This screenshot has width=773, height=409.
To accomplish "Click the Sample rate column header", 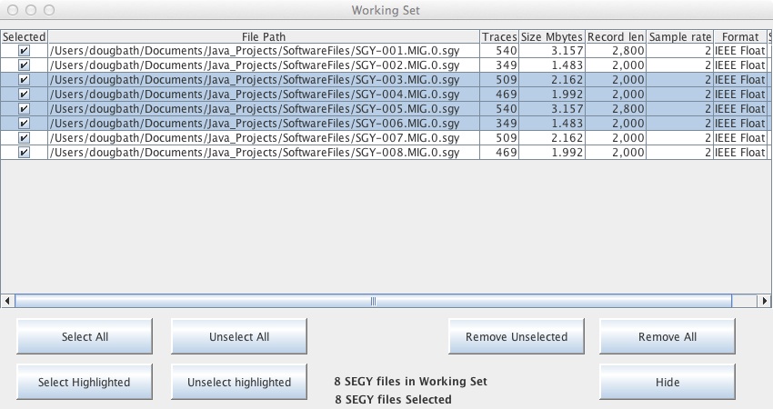I will click(680, 36).
